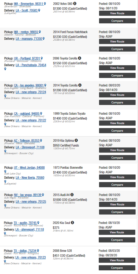Click map pin beside TX - dallas, 75234

click(38, 251)
